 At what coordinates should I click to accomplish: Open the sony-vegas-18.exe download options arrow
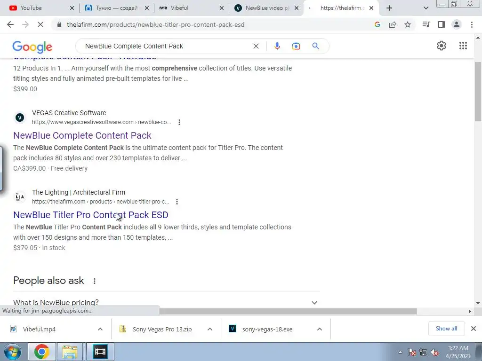pos(320,329)
